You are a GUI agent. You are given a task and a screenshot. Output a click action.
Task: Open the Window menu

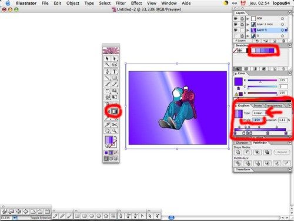pyautogui.click(x=169, y=3)
